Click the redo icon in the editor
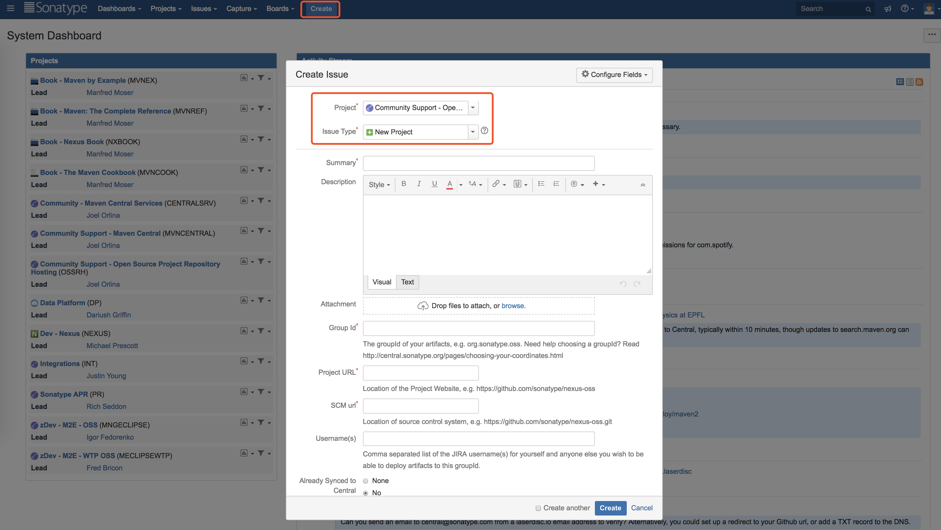This screenshot has width=941, height=530. (x=637, y=284)
